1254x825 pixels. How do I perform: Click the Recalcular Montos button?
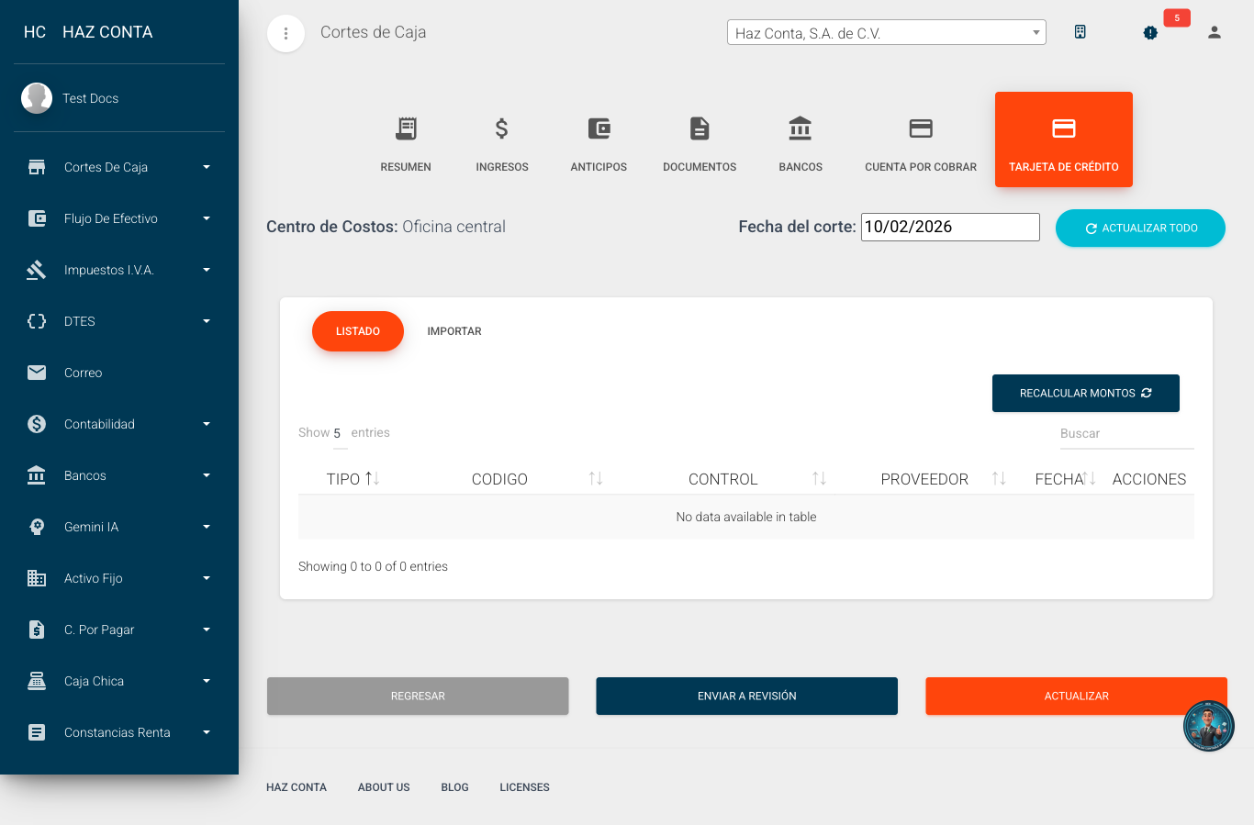(x=1085, y=393)
